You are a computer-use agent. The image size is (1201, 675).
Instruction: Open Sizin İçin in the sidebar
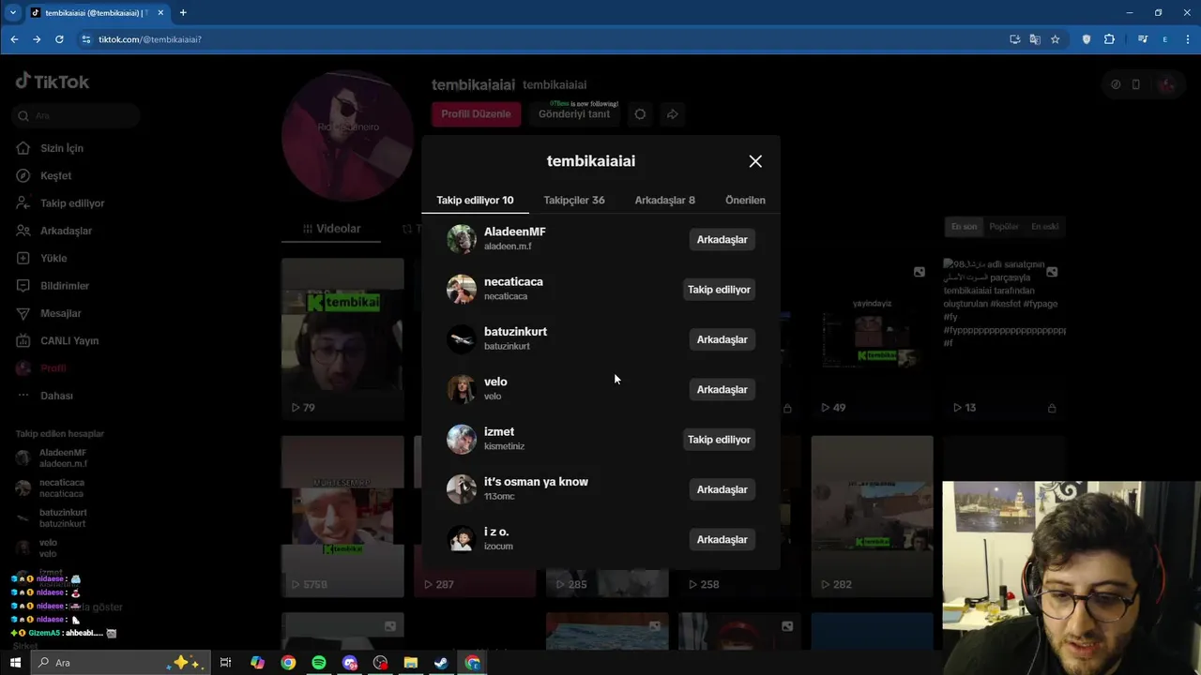(x=62, y=148)
